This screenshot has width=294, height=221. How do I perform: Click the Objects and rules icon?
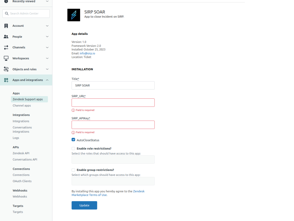click(6, 69)
